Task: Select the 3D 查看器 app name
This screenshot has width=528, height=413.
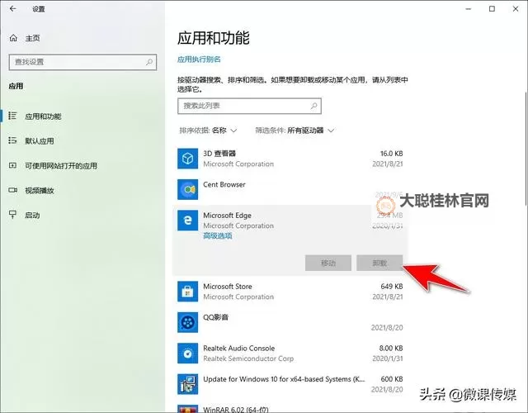Action: click(x=219, y=154)
